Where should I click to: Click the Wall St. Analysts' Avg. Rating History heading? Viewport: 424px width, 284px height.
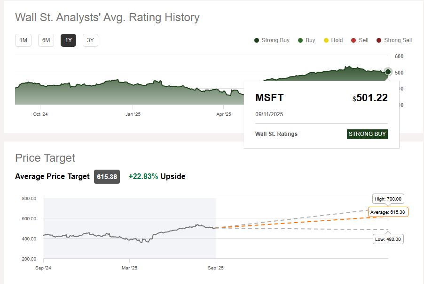click(x=107, y=17)
